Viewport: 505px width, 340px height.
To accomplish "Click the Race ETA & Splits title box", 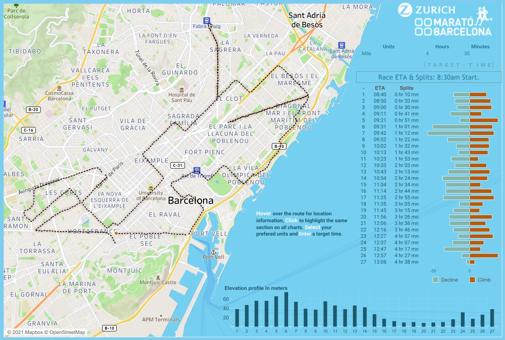I will (429, 77).
